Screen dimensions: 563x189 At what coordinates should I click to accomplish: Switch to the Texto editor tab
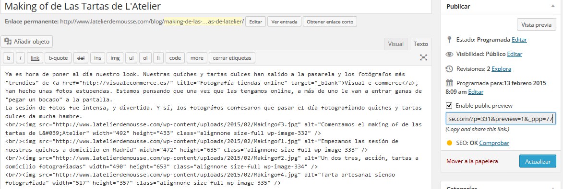[420, 44]
